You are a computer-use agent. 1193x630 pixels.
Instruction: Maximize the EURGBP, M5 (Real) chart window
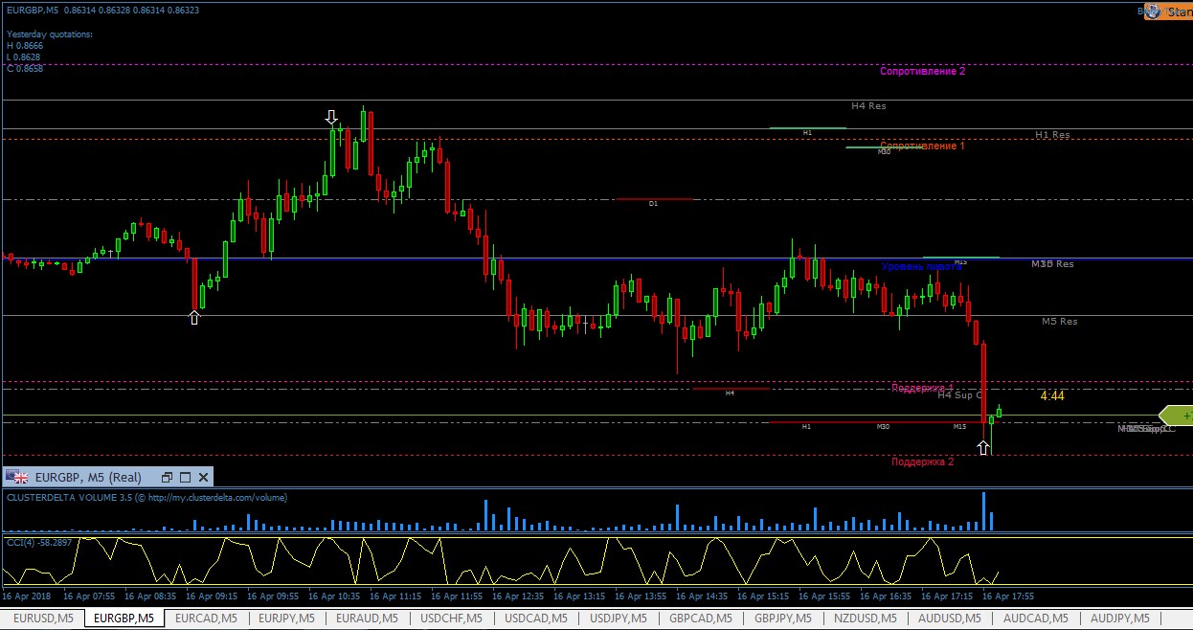185,477
